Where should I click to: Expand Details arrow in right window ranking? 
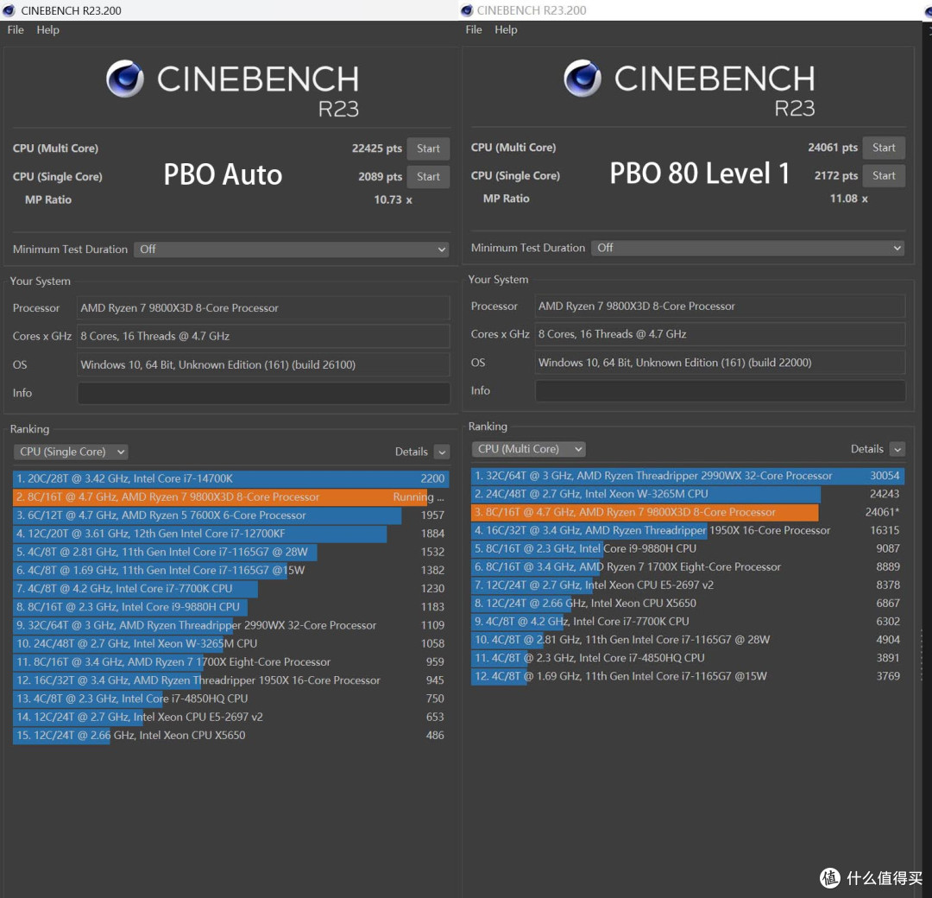tap(897, 449)
